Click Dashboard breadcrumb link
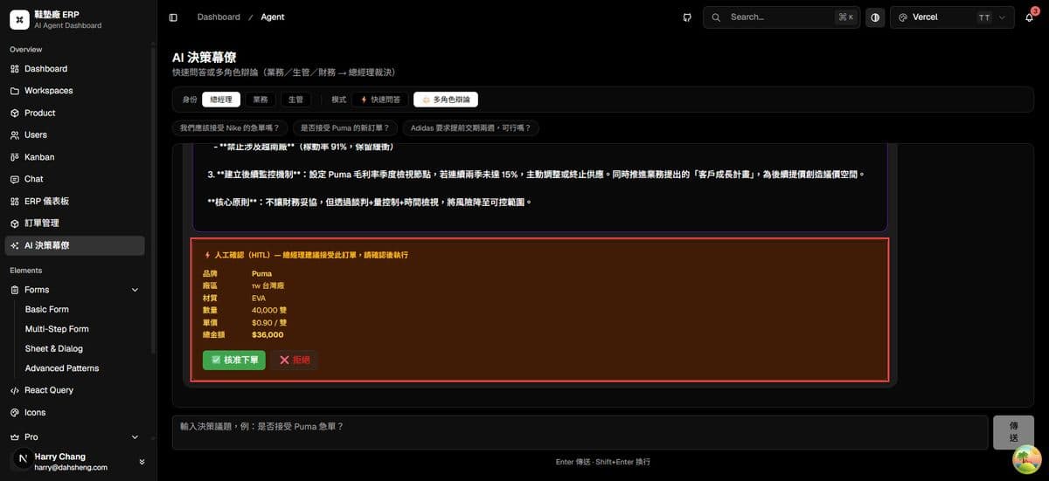The width and height of the screenshot is (1049, 481). click(x=219, y=17)
